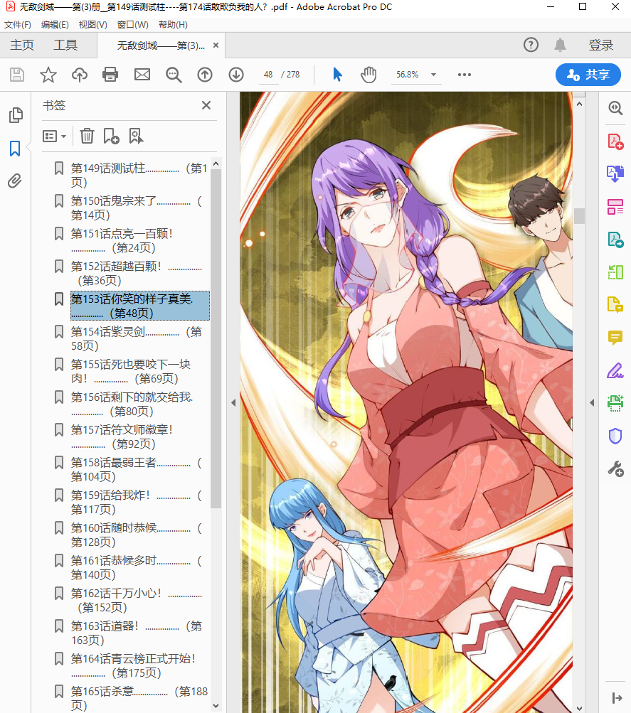This screenshot has height=713, width=631.
Task: Click the bookmarks list scrollbar thumb
Action: 216,339
